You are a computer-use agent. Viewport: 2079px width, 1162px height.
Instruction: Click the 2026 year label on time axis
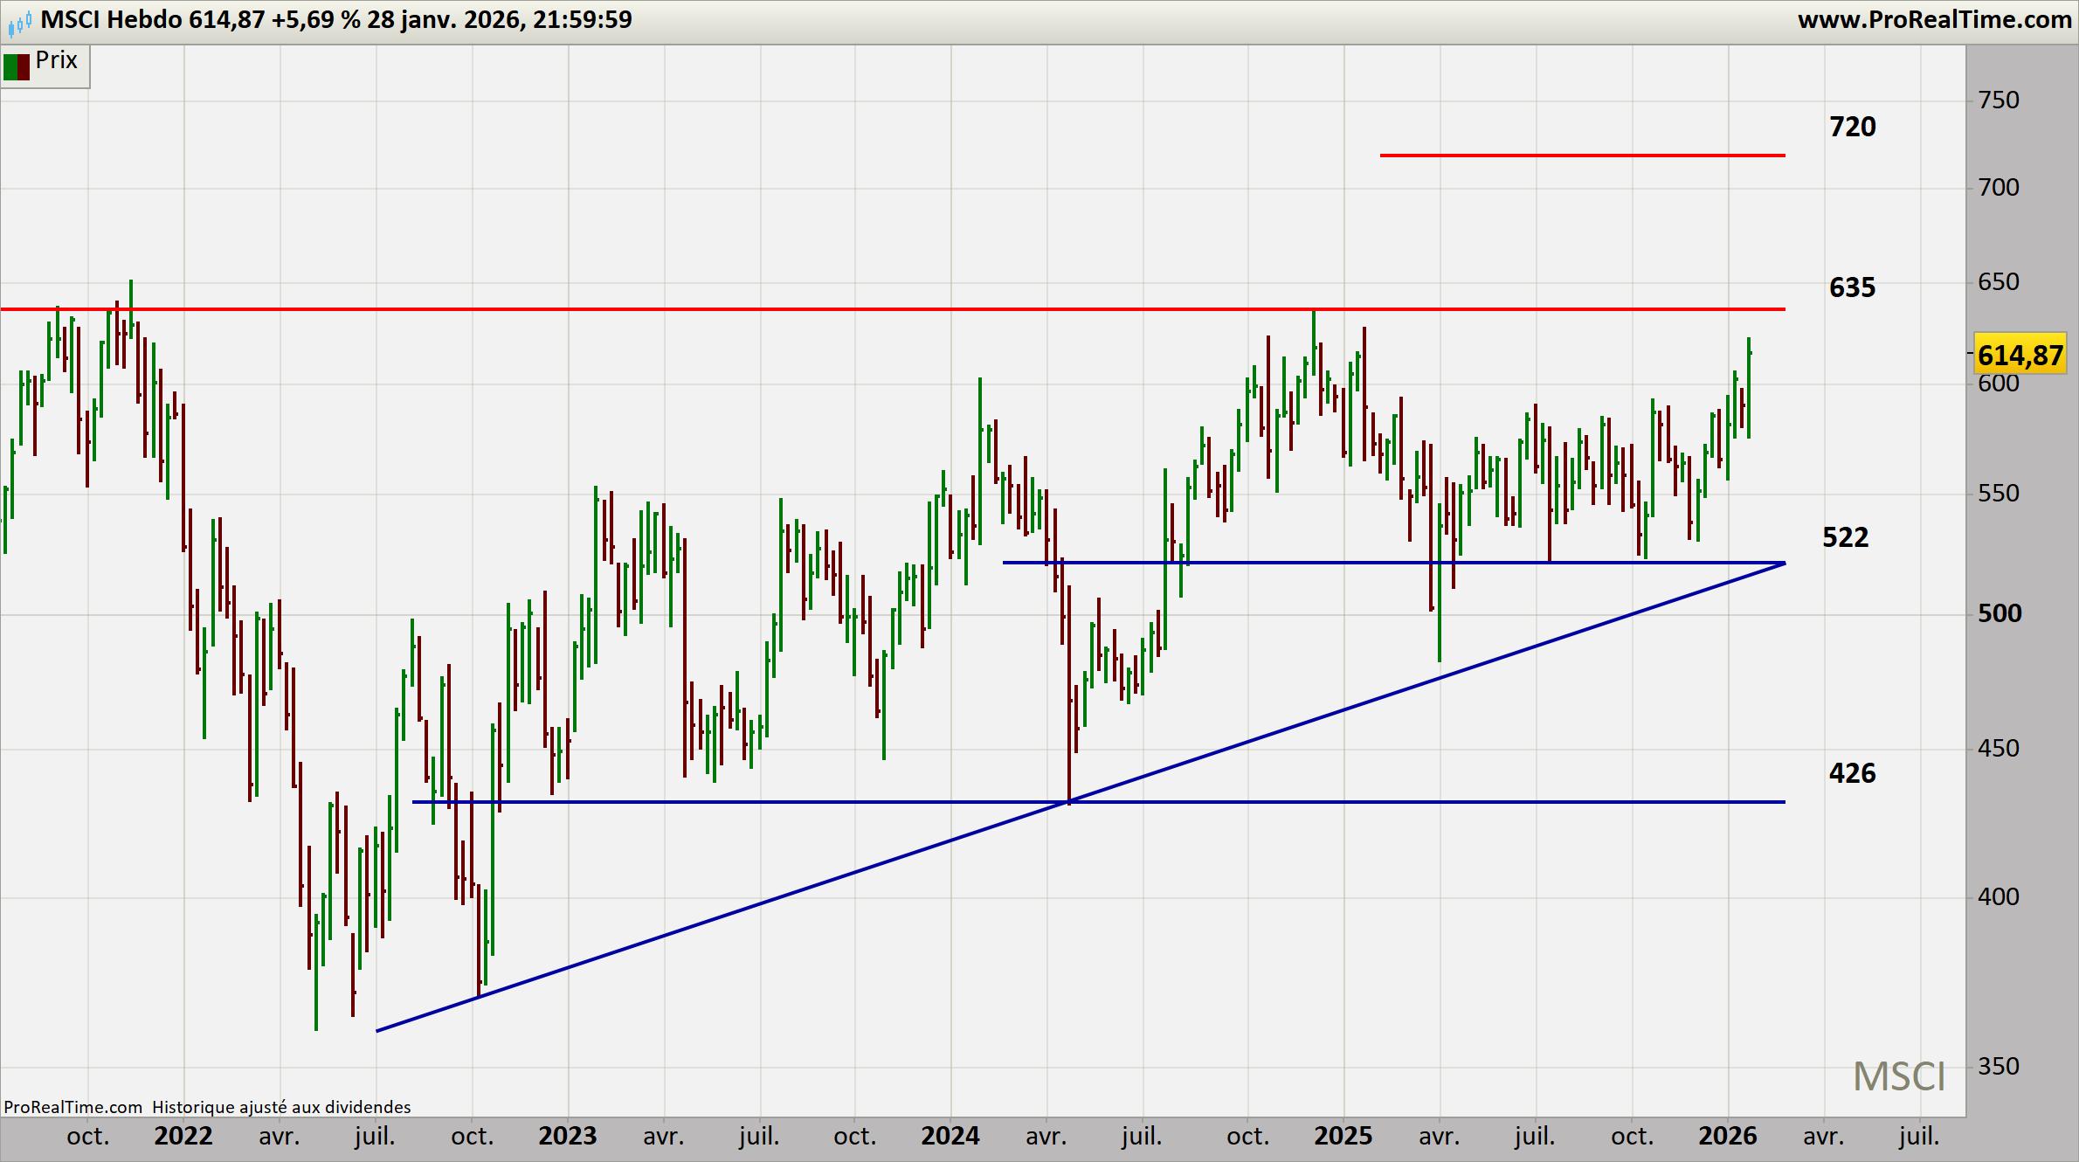(x=1727, y=1136)
